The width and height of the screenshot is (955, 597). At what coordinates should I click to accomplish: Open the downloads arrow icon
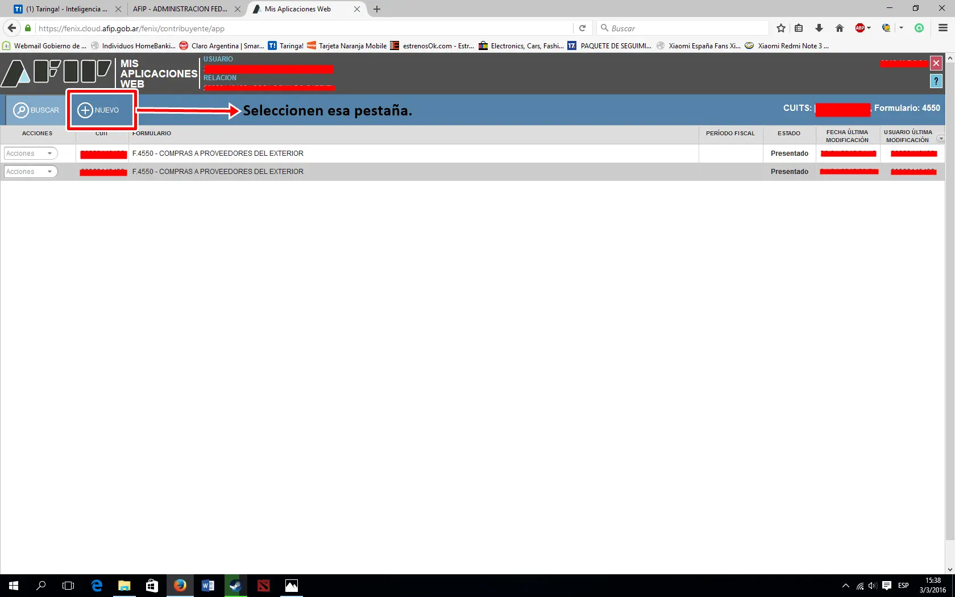point(819,28)
